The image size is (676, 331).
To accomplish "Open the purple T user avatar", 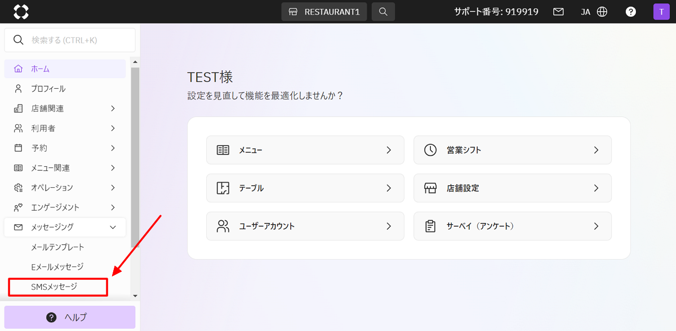I will tap(661, 12).
